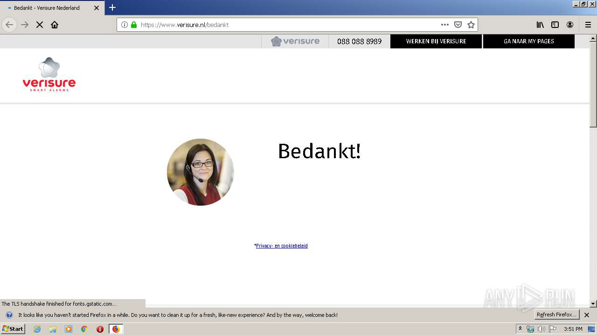Click the red Verisure Smart Alarms logo
Image resolution: width=597 pixels, height=335 pixels.
(49, 74)
